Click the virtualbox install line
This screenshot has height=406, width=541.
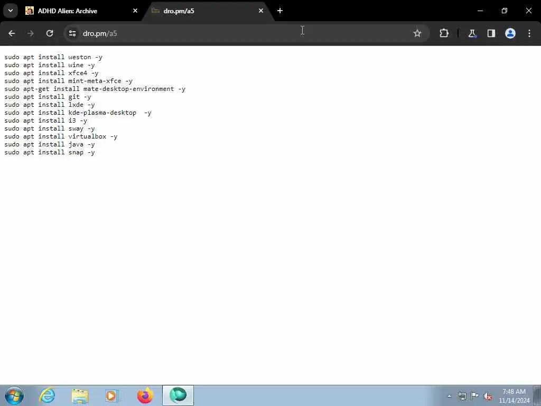61,136
